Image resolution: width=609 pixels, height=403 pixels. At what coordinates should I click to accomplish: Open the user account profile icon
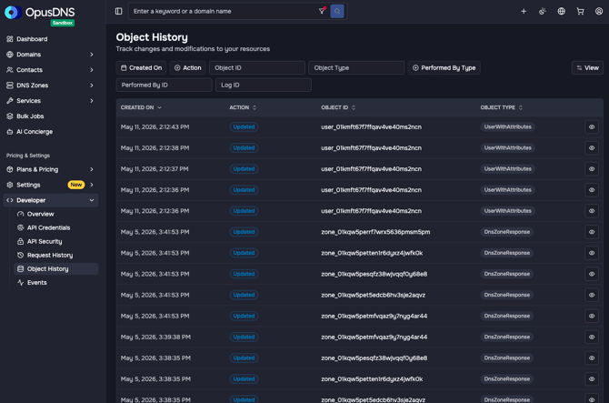tap(599, 11)
